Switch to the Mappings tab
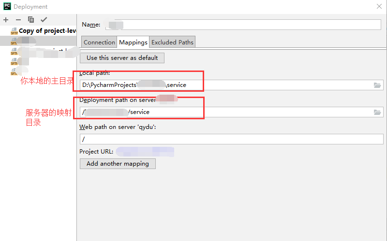The height and width of the screenshot is (241, 387). [133, 42]
